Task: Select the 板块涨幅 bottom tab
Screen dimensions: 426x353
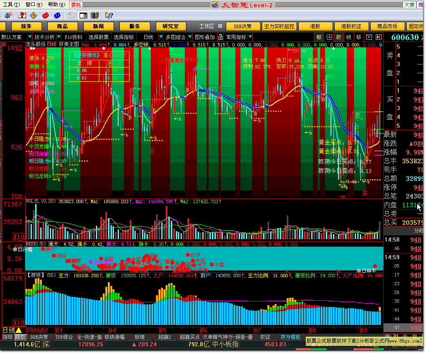Action: (x=115, y=337)
